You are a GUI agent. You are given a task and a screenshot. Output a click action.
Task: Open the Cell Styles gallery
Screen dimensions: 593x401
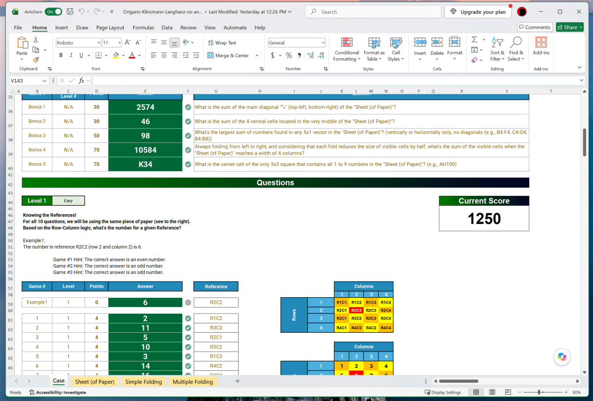(x=396, y=49)
